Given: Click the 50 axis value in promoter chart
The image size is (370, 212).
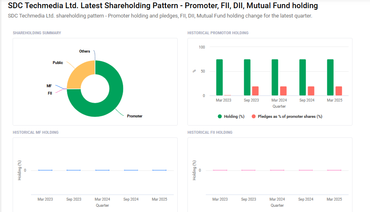Looking at the screenshot, I should (x=203, y=71).
